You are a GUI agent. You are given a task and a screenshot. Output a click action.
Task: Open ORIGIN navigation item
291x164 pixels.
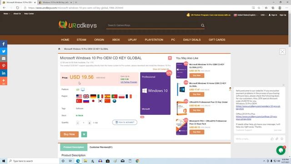point(99,40)
